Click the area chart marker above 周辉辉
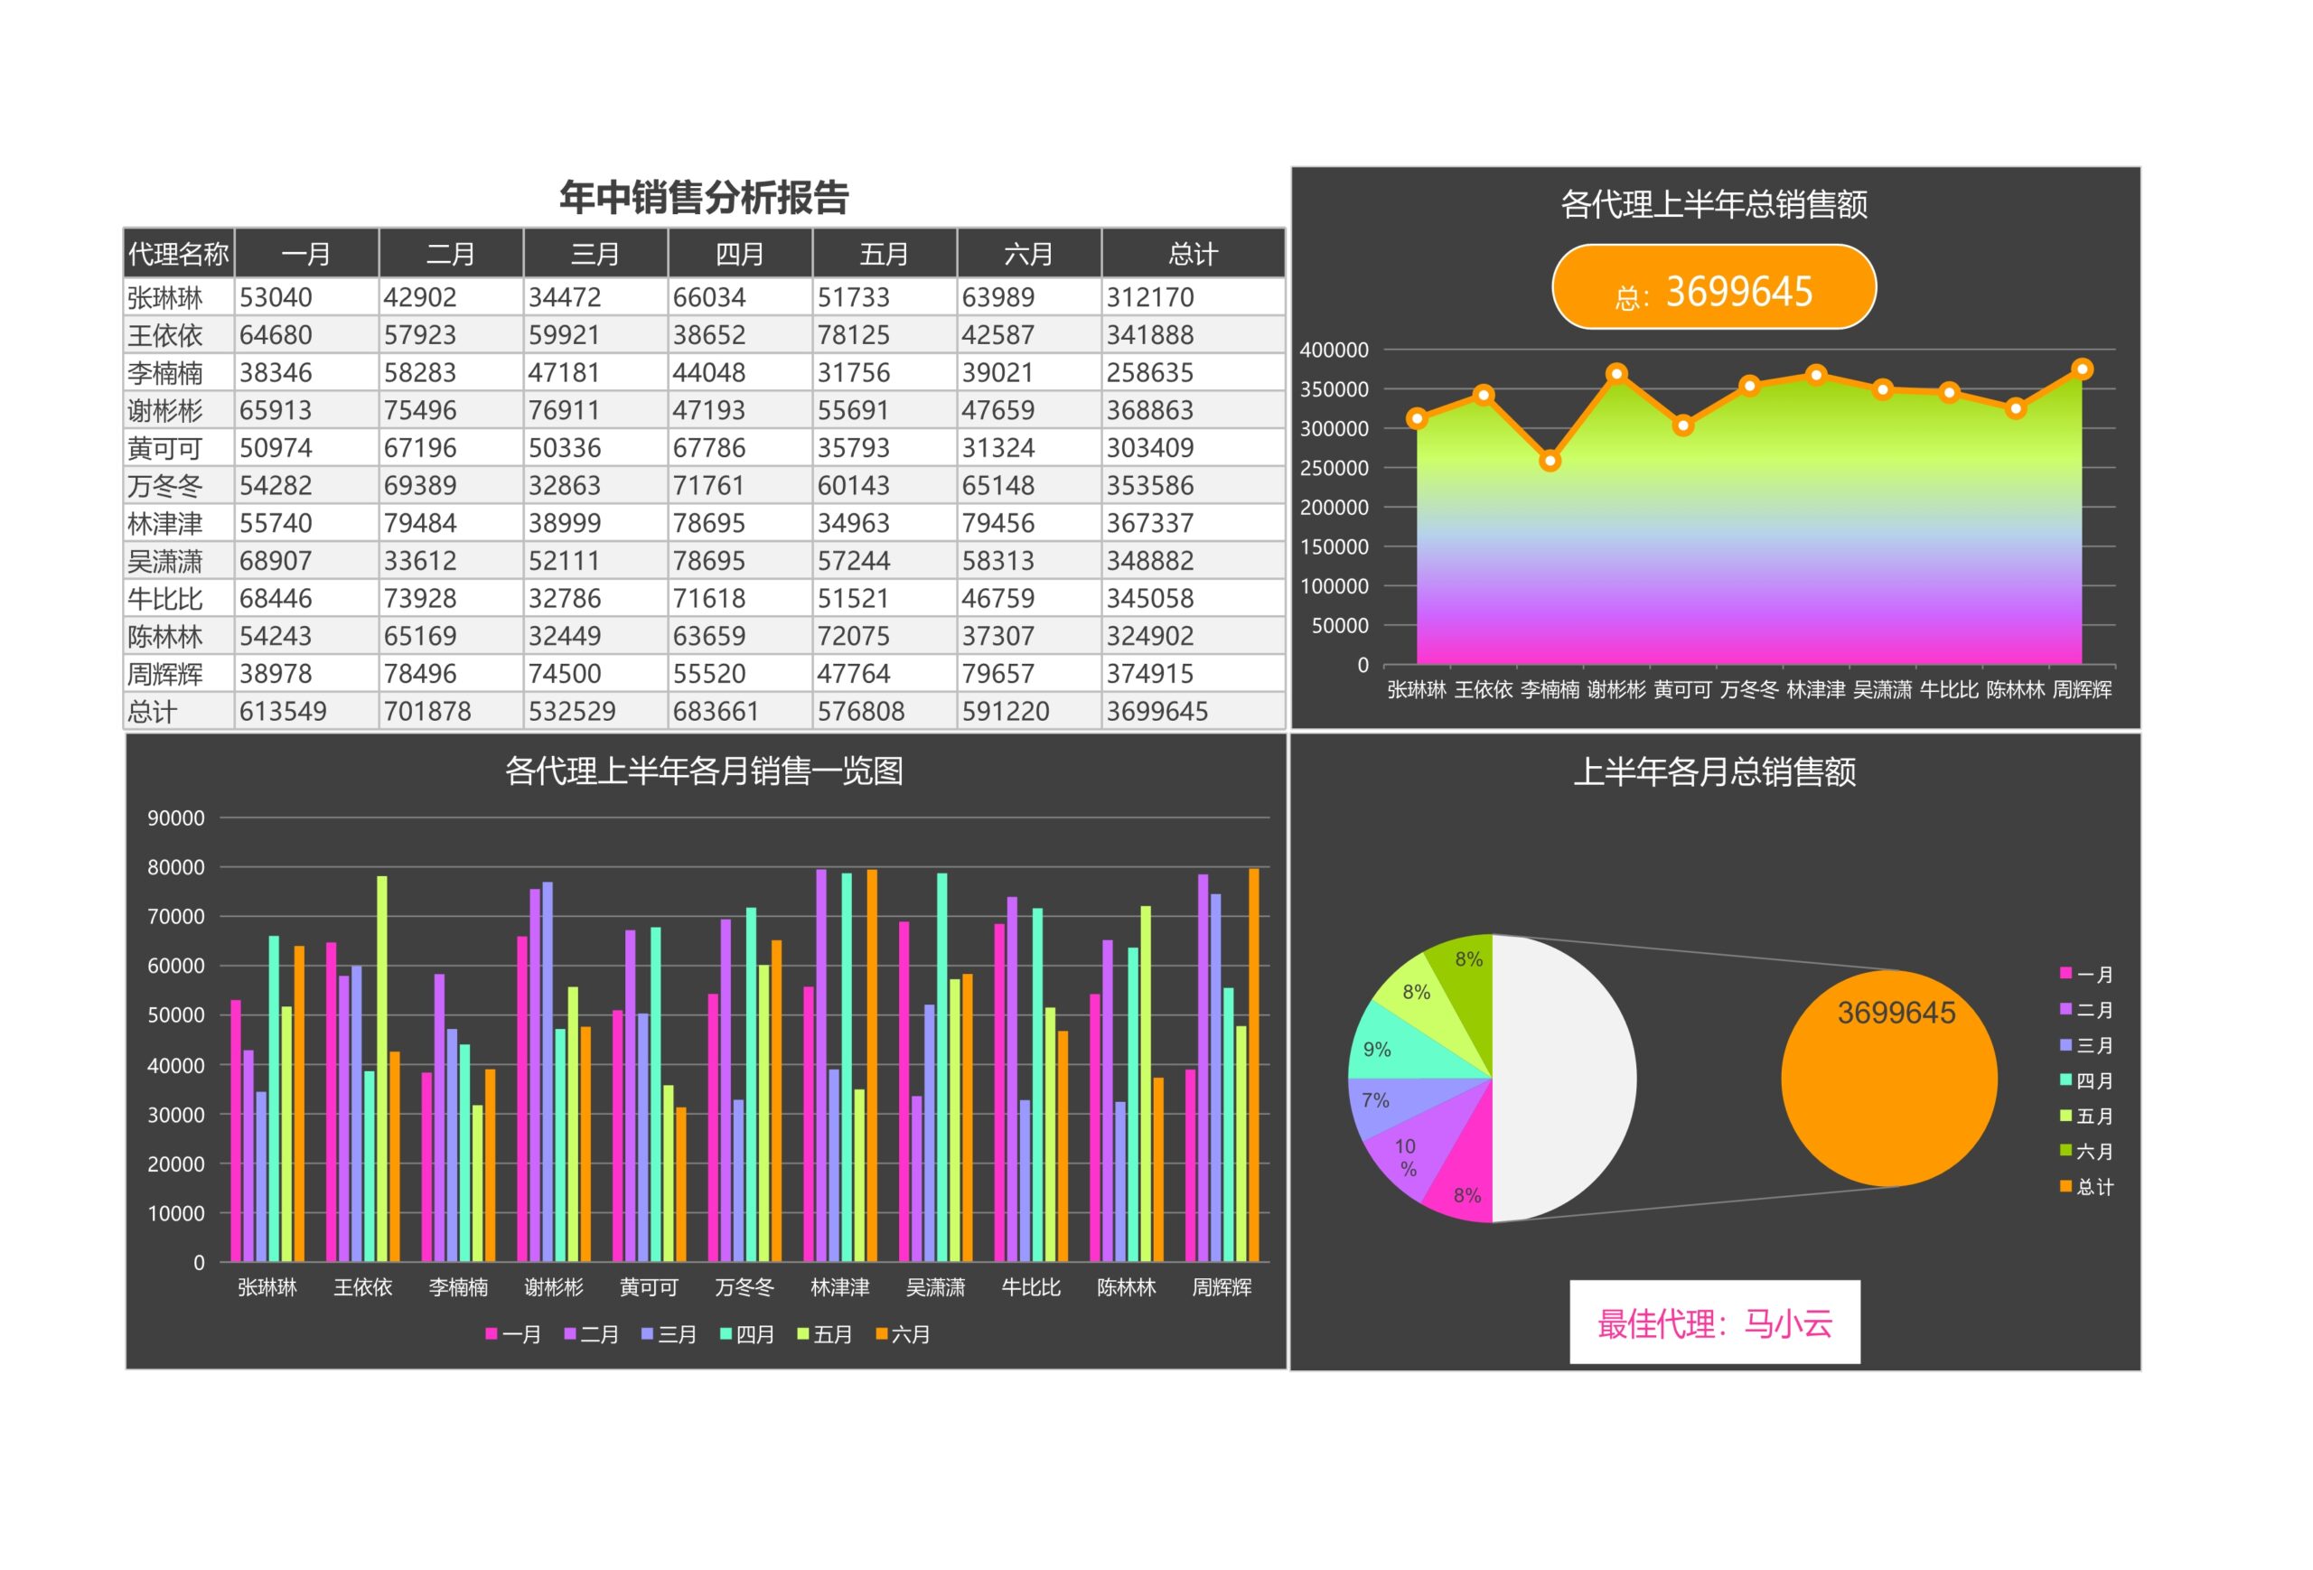The width and height of the screenshot is (2313, 1570). click(x=2082, y=369)
